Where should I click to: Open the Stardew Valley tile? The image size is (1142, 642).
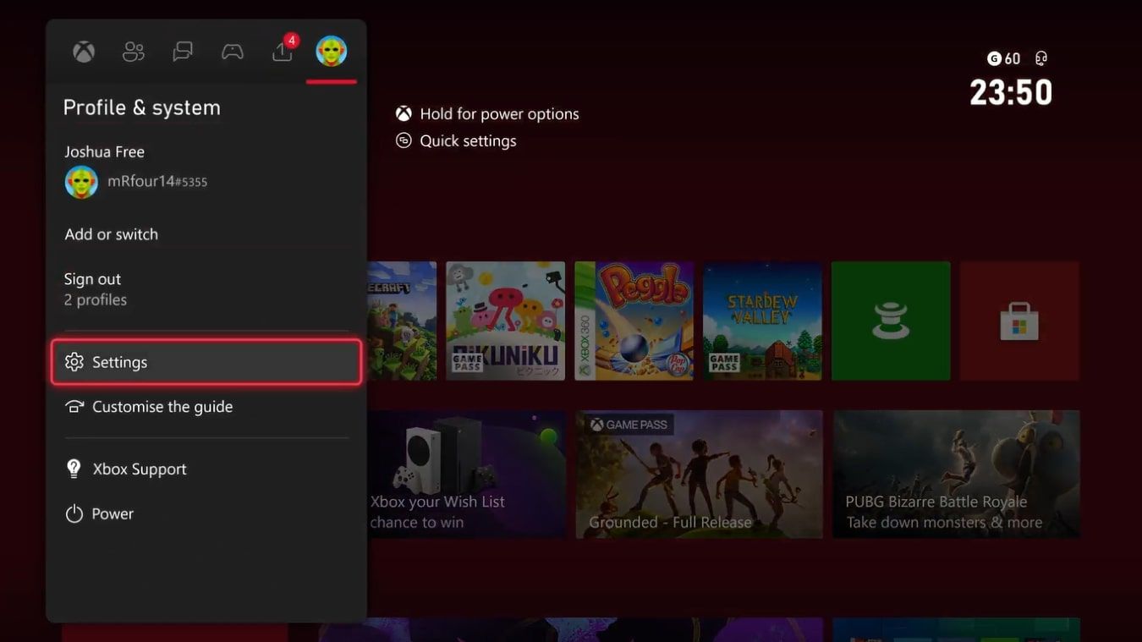coord(761,320)
